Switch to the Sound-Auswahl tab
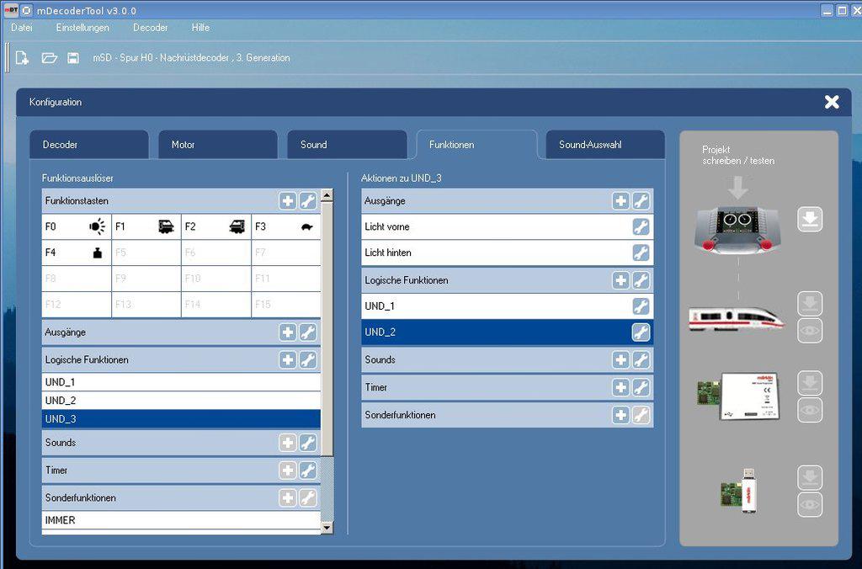This screenshot has width=862, height=569. (x=604, y=145)
